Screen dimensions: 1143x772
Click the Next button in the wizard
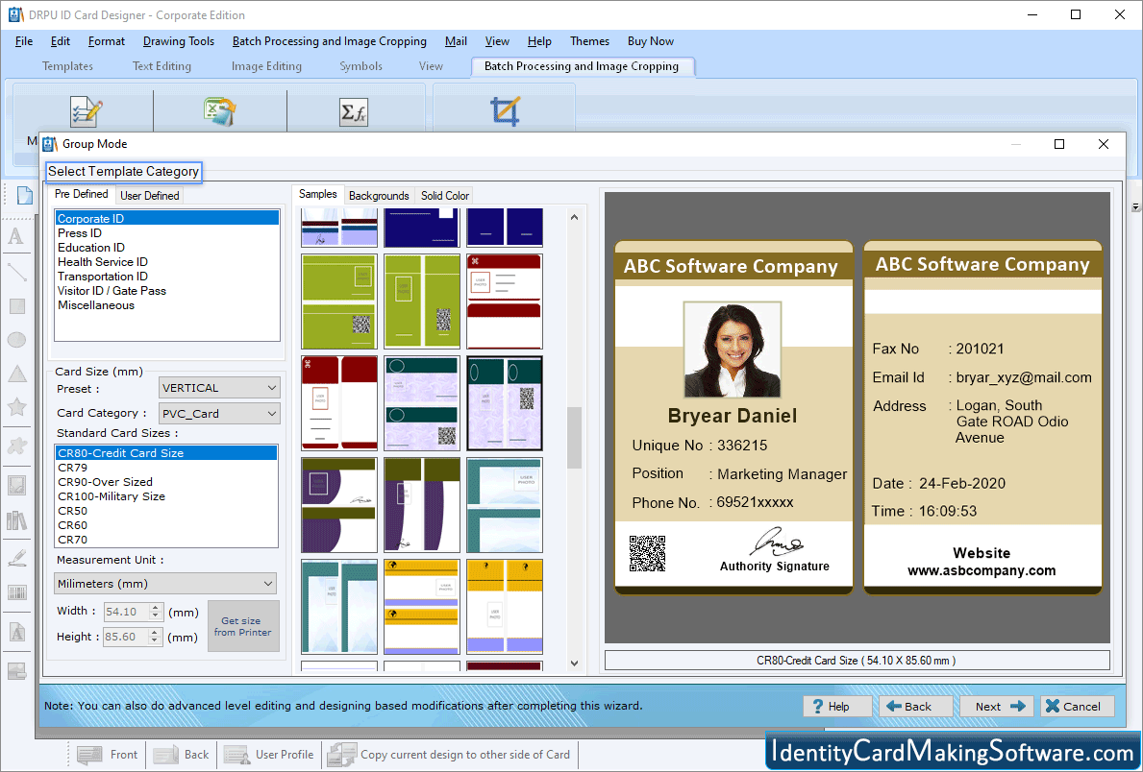coord(996,706)
